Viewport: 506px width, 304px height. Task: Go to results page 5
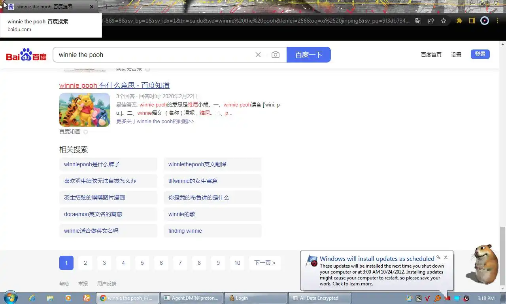coord(142,263)
